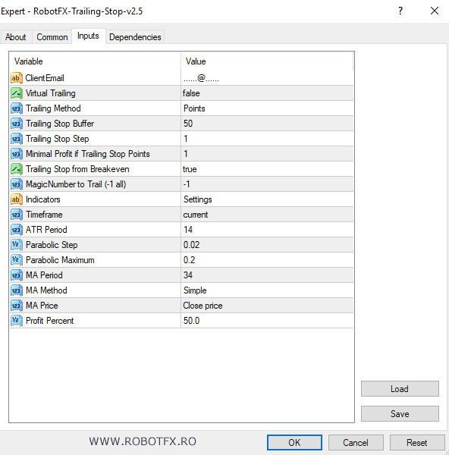Select the Virtual Trailing label

[x=51, y=93]
